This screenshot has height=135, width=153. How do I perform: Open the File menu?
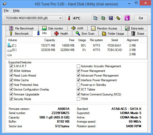6,11
